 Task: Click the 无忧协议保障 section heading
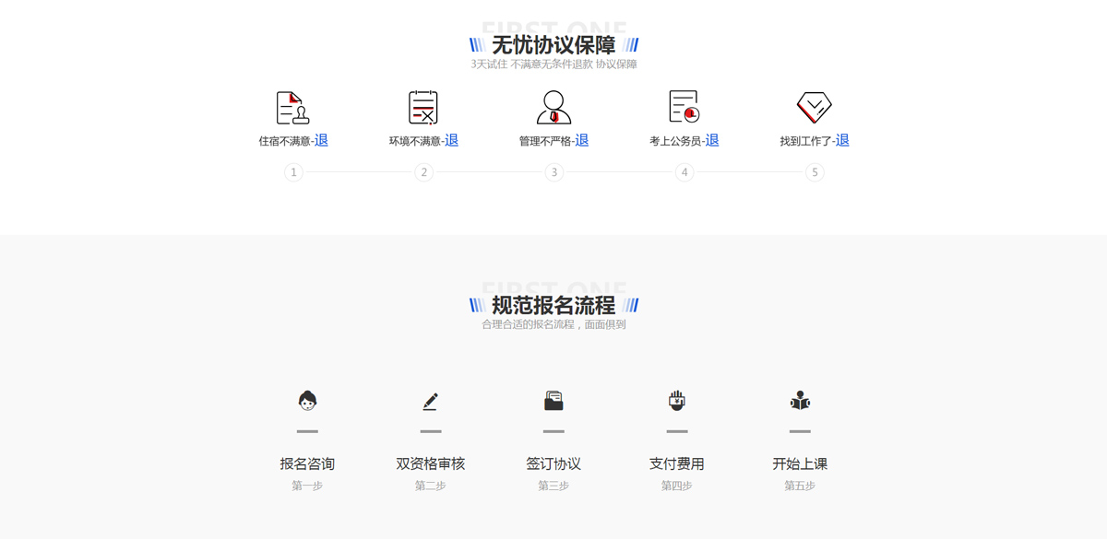point(553,45)
